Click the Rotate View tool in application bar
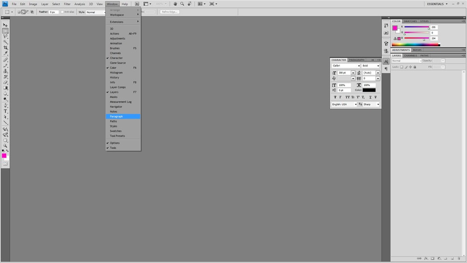Image resolution: width=467 pixels, height=263 pixels. click(x=190, y=4)
